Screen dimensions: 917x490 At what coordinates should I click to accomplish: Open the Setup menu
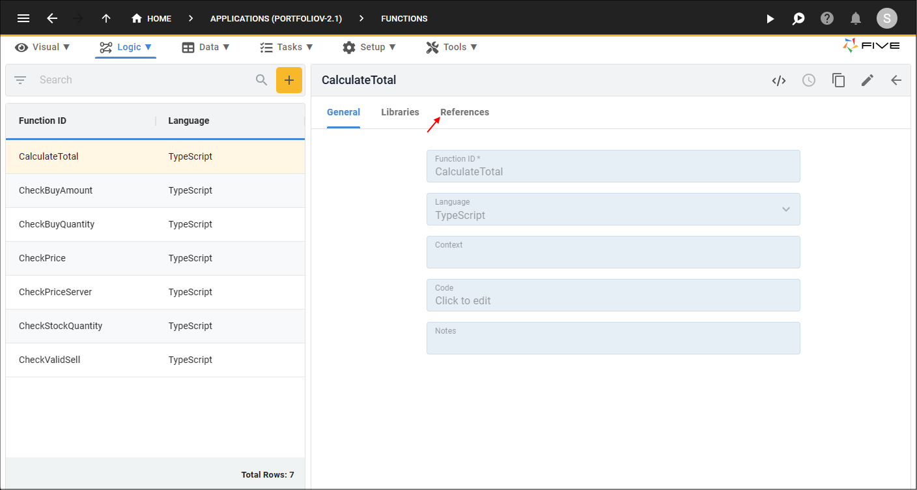369,47
